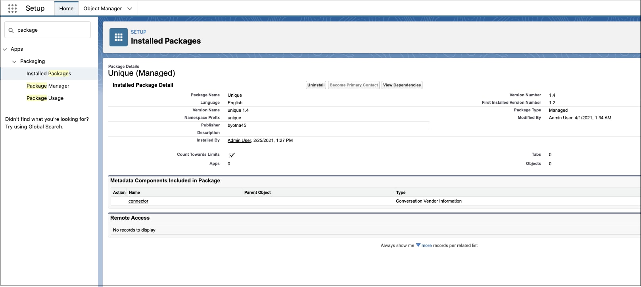
Task: Click the 'Unique (Managed)' package title
Action: (141, 73)
